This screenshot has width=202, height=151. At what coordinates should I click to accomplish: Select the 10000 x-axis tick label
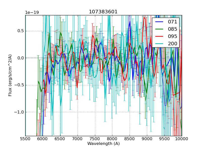click(x=182, y=139)
